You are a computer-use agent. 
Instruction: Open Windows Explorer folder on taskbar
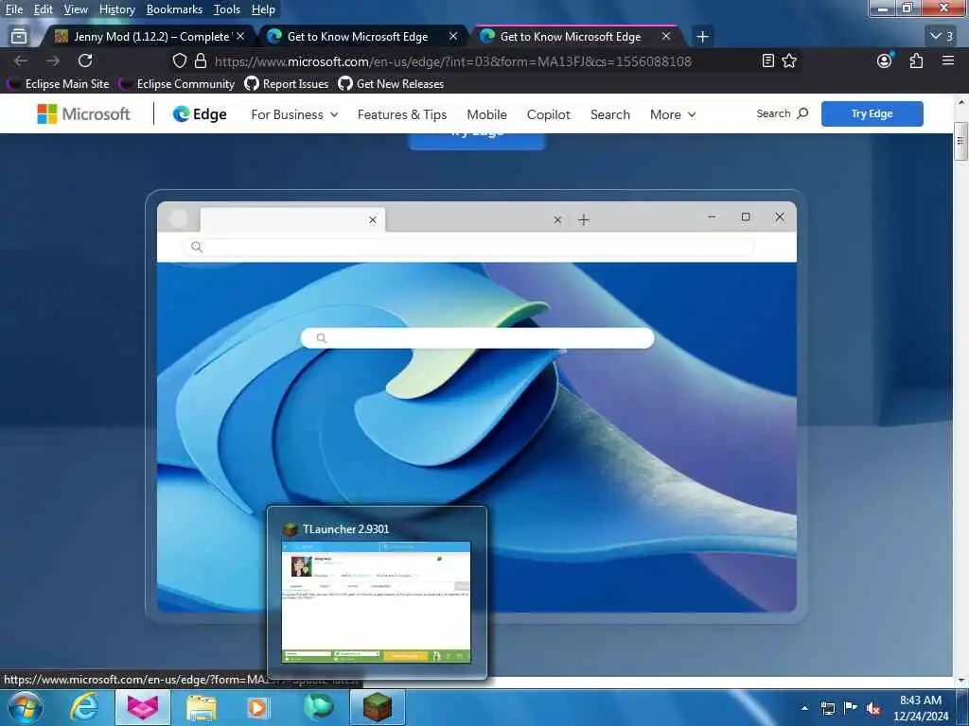click(x=202, y=707)
